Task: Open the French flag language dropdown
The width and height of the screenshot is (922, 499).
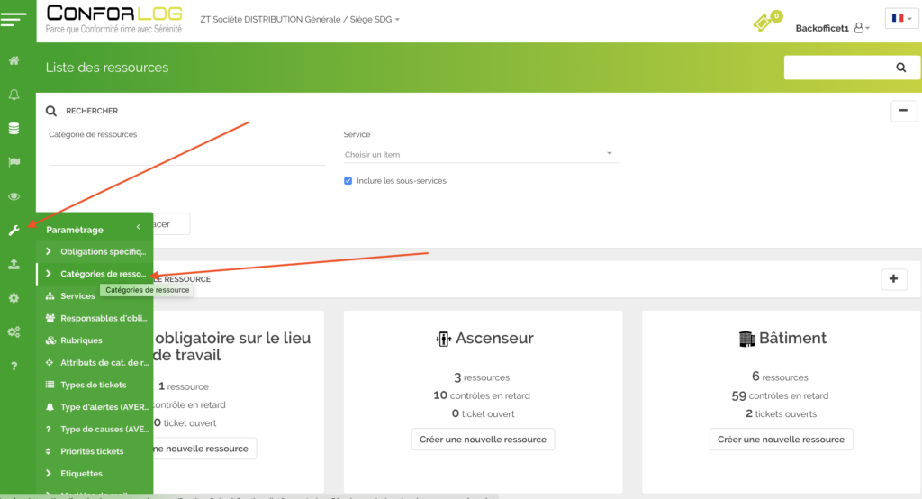Action: pos(901,18)
